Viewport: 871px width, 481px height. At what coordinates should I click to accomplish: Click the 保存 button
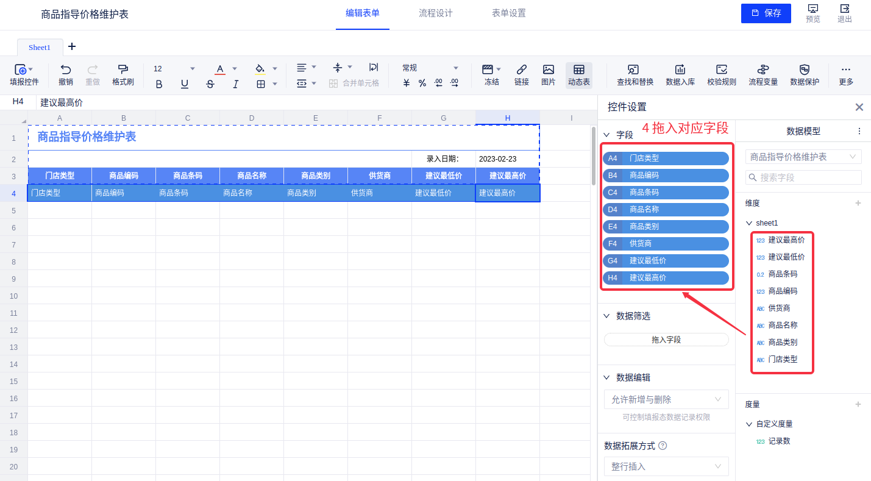click(x=766, y=13)
